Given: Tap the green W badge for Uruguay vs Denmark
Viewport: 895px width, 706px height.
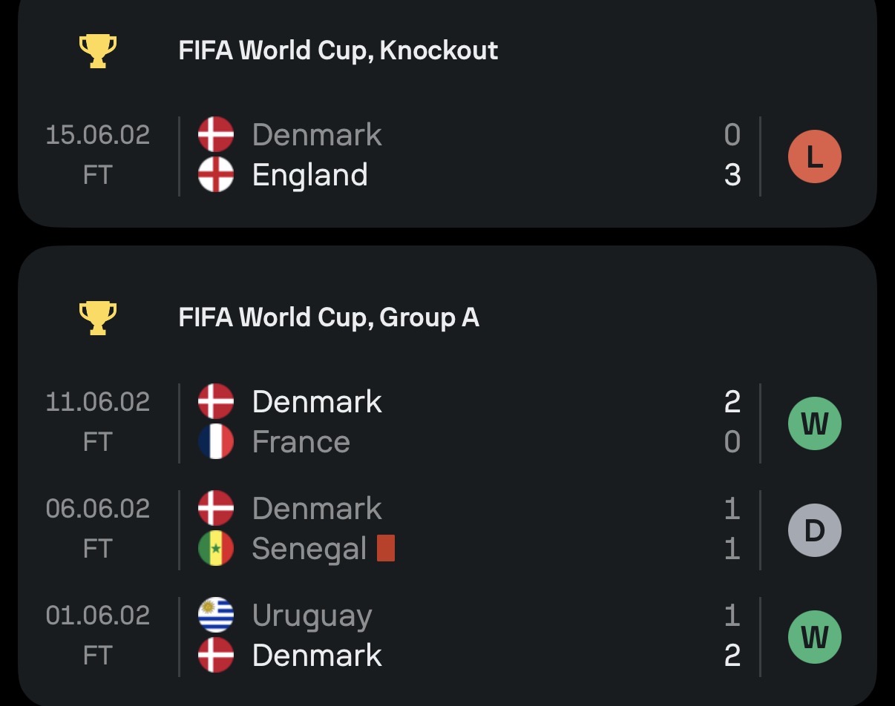Looking at the screenshot, I should click(x=814, y=636).
